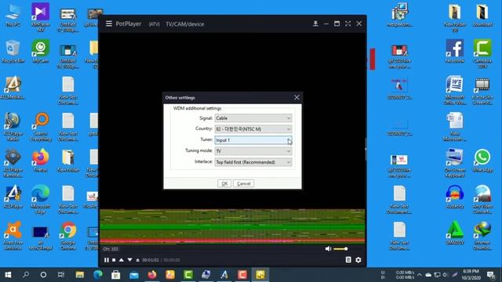
Task: Select the ALLPlayer Radio desktop icon
Action: tap(13, 127)
